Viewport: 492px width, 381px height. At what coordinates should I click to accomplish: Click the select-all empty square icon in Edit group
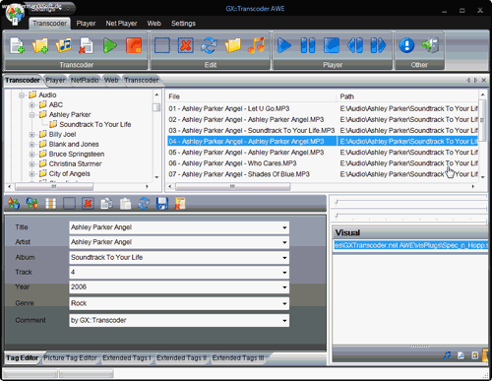coord(162,45)
